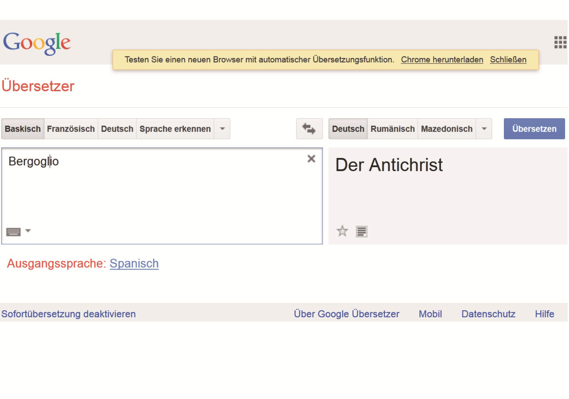Enable Sprache erkennen auto-detection

pos(175,129)
